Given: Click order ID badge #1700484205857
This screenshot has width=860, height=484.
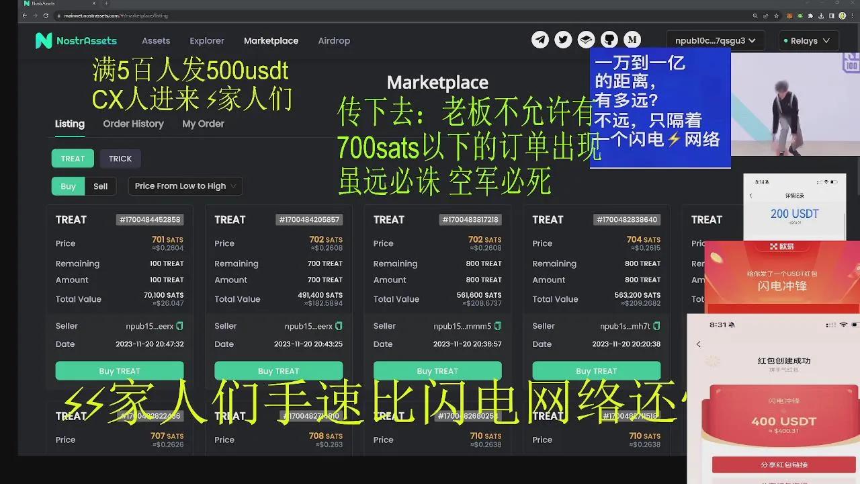Looking at the screenshot, I should pyautogui.click(x=309, y=220).
